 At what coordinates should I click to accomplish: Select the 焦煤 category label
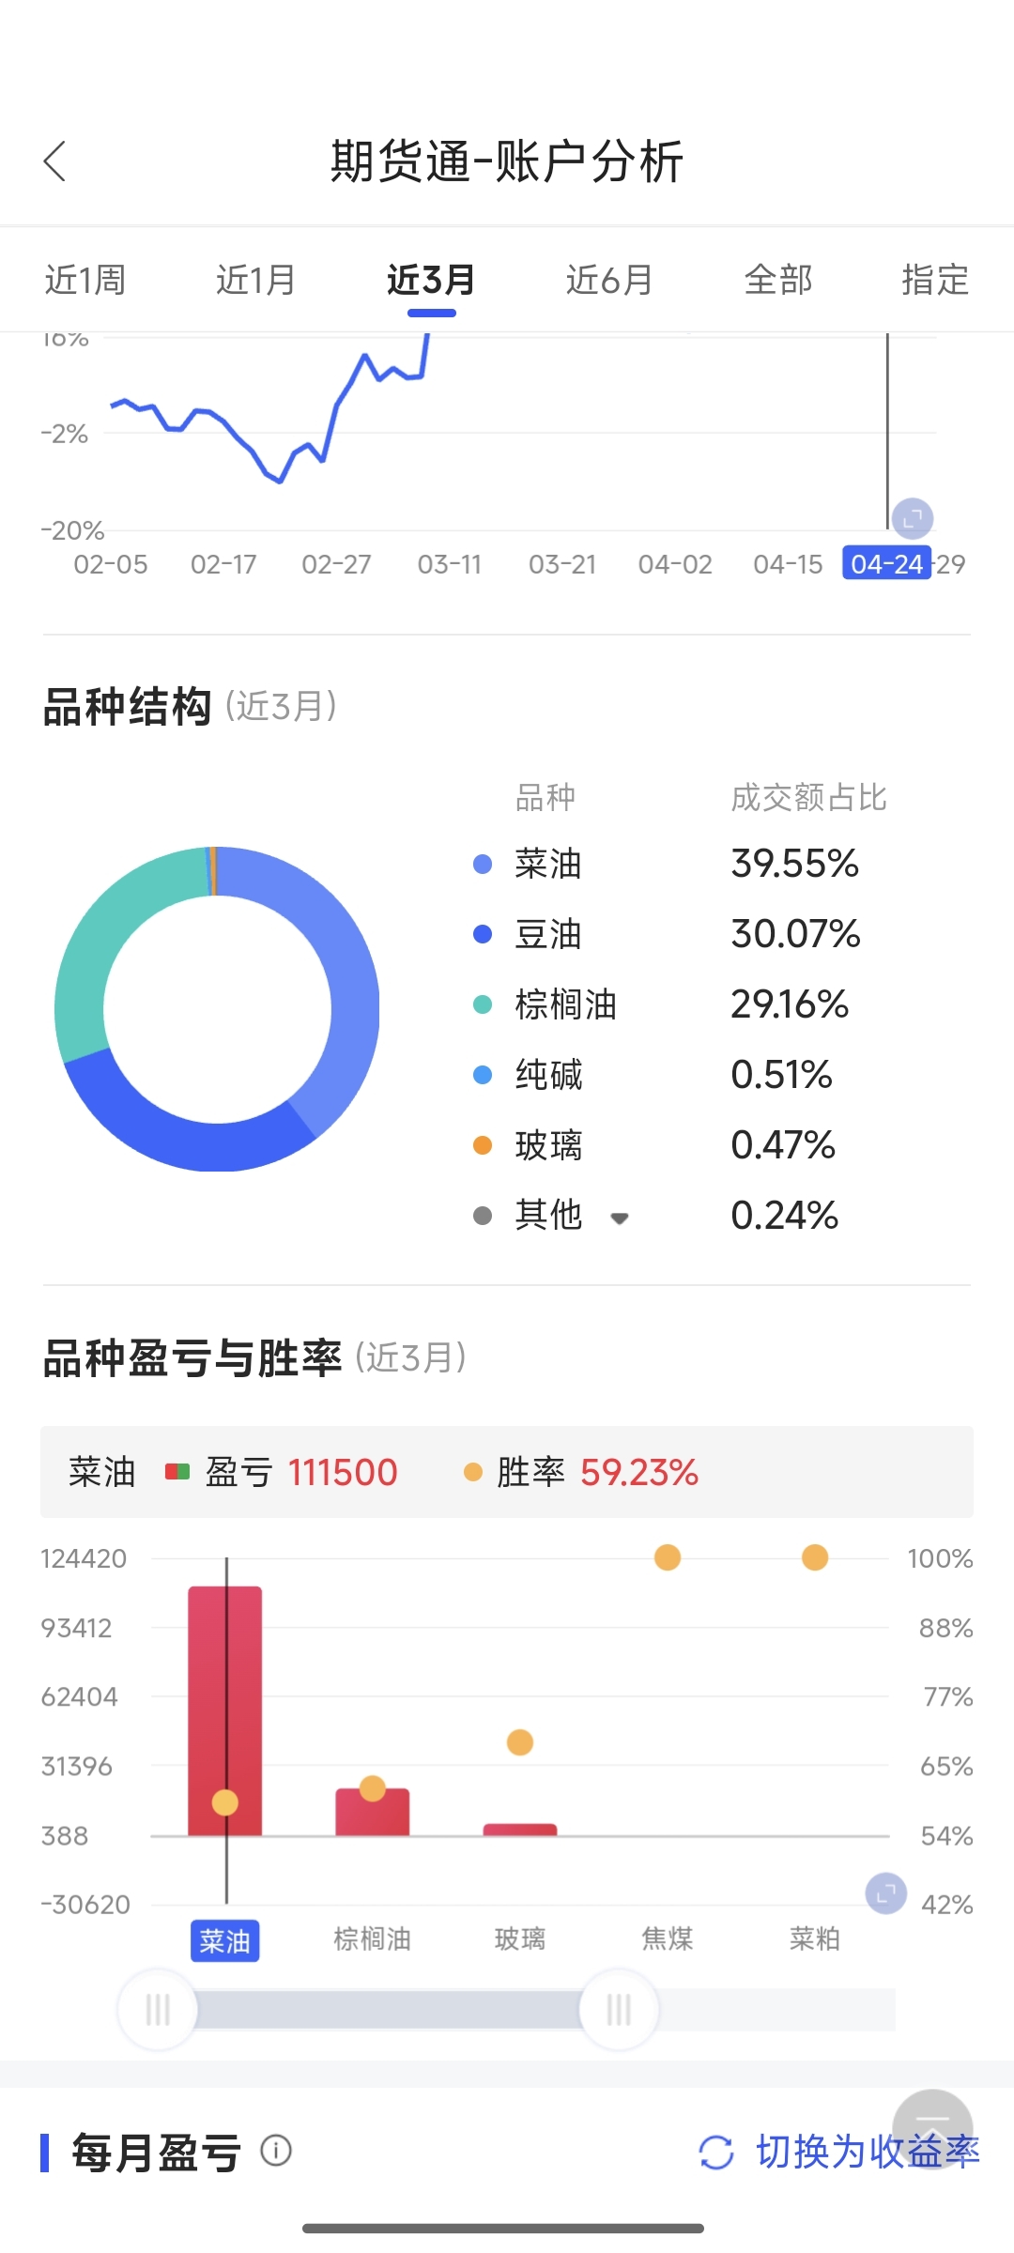pos(668,1939)
